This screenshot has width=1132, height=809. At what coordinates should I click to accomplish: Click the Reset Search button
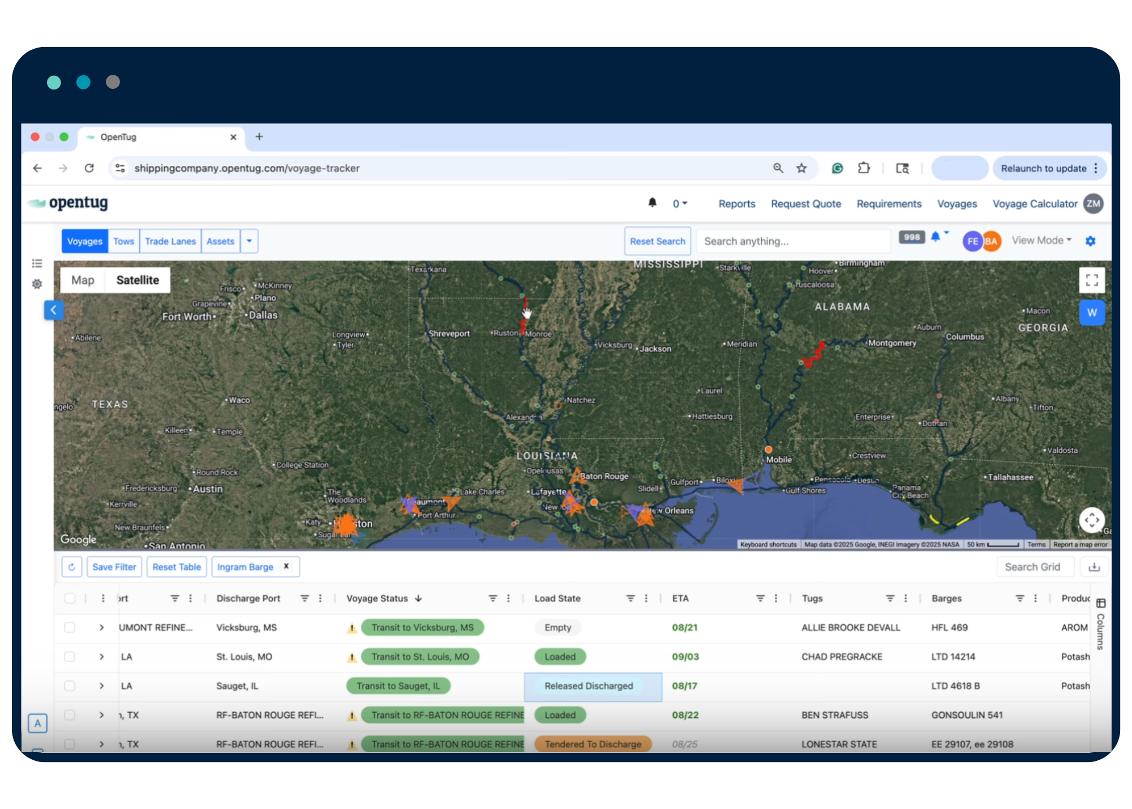click(x=657, y=241)
